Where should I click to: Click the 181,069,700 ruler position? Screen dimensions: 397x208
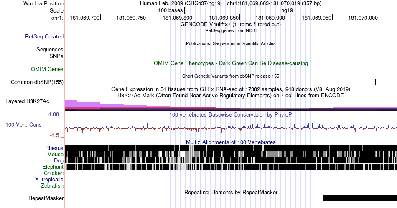click(x=85, y=18)
